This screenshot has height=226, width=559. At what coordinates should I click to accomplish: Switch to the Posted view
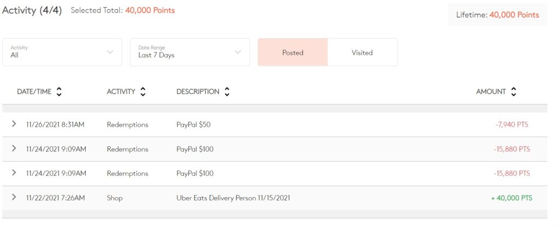tap(293, 52)
